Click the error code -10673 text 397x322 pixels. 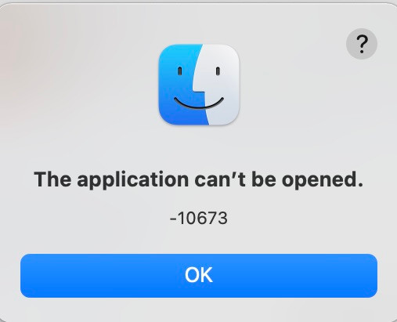[199, 218]
